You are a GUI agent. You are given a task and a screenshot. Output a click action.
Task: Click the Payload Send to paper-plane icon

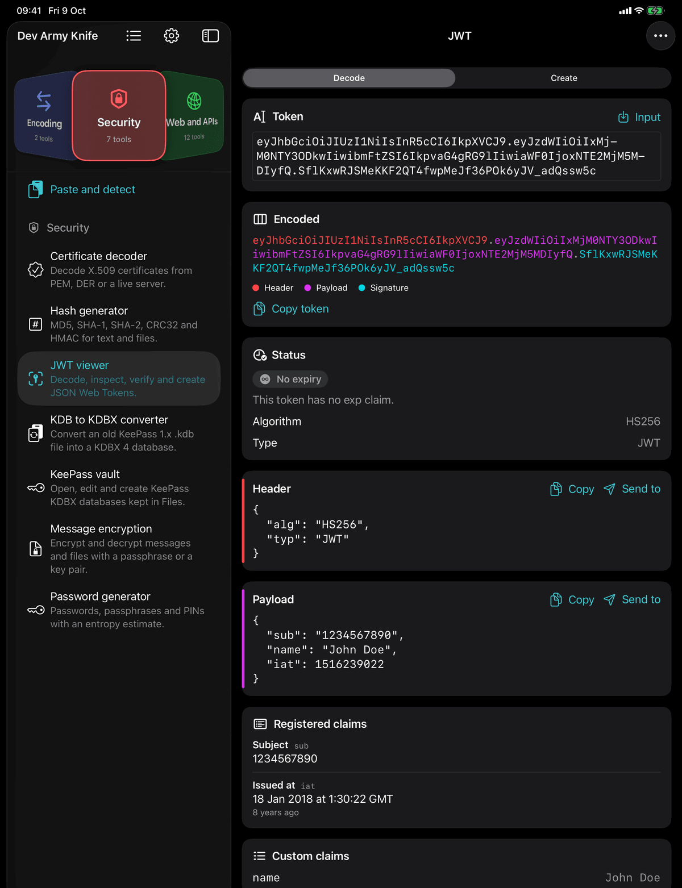(x=609, y=600)
